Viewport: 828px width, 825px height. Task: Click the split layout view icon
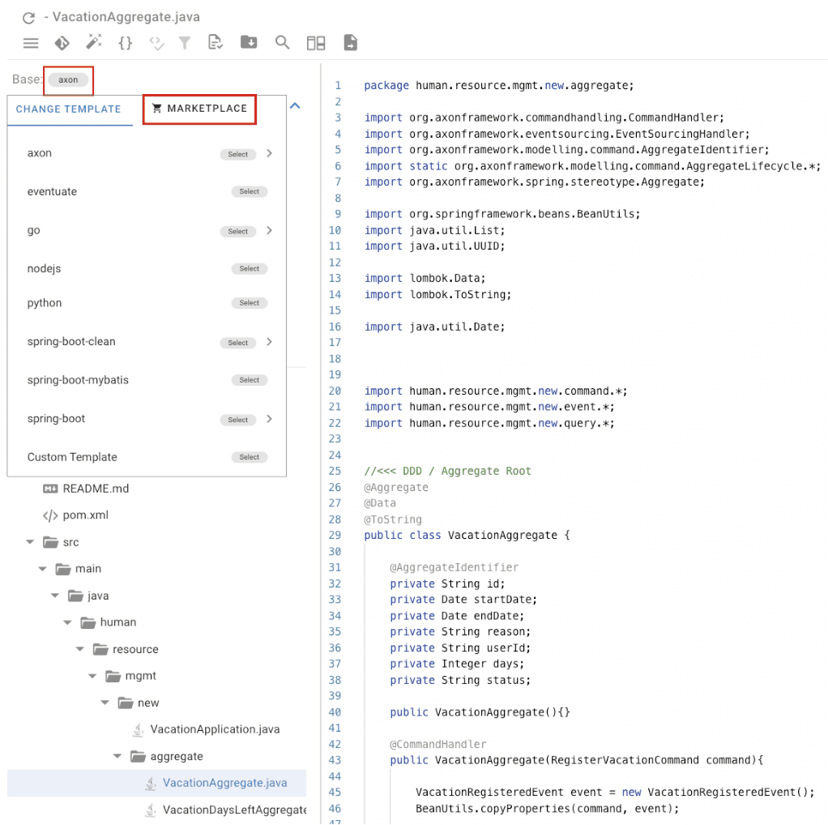point(316,43)
